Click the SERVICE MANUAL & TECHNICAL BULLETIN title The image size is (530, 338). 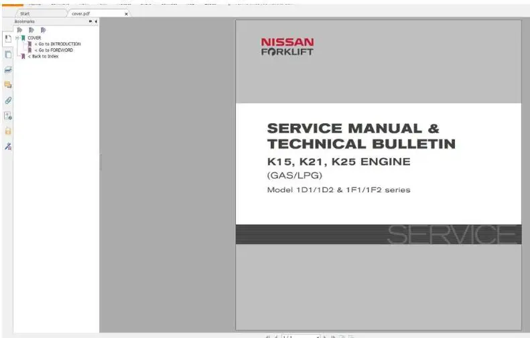tap(361, 136)
